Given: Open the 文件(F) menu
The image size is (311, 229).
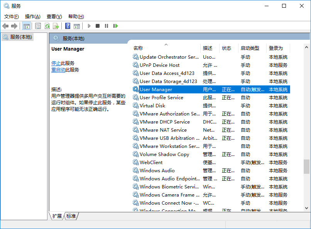Looking at the screenshot, I should tap(12, 17).
